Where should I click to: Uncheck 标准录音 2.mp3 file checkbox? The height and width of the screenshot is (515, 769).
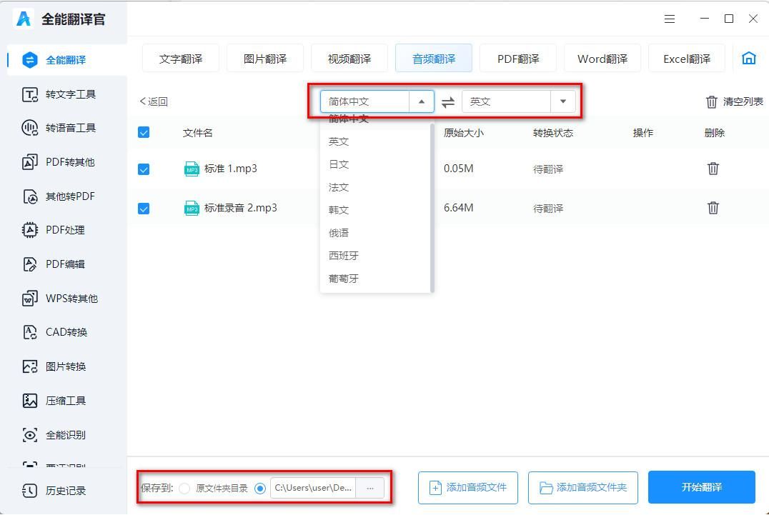(x=145, y=208)
